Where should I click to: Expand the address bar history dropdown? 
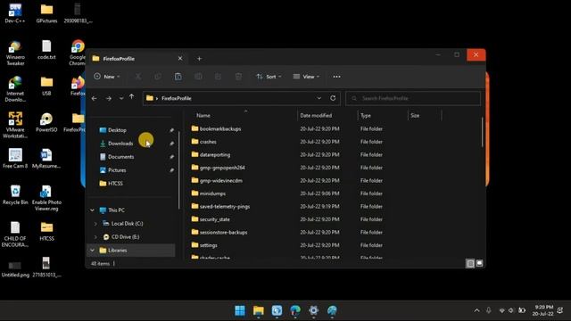319,98
